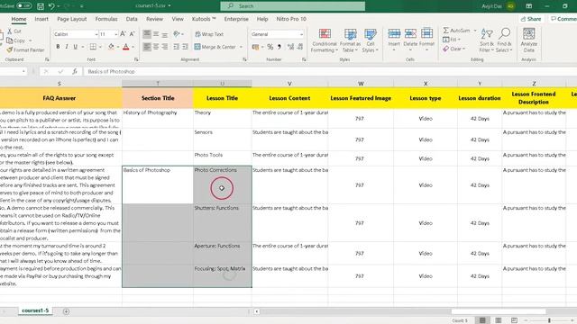This screenshot has width=577, height=324.
Task: Click the Borders icon
Action: tap(93, 47)
